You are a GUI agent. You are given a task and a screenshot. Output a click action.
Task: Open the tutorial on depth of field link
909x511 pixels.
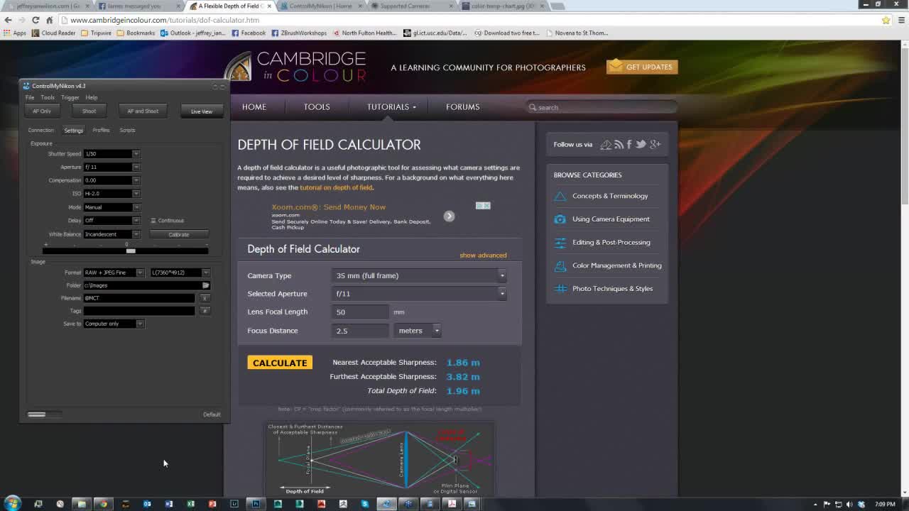pyautogui.click(x=336, y=187)
